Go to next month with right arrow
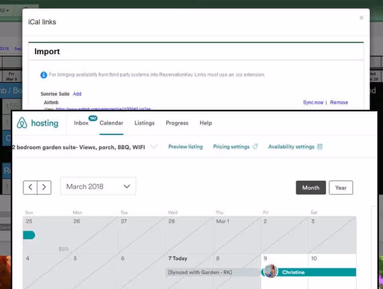This screenshot has width=383, height=289. point(44,187)
